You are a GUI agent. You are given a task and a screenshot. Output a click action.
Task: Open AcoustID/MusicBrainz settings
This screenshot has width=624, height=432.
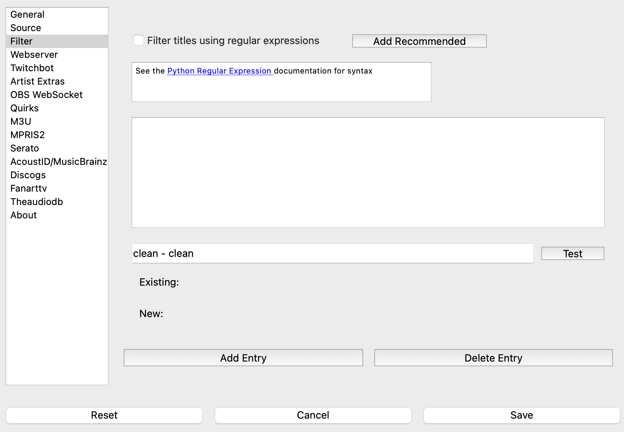coord(58,162)
